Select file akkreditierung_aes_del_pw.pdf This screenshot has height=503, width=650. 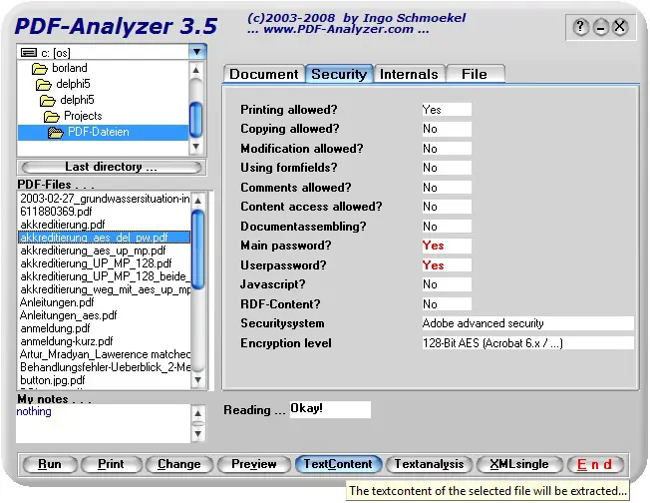coord(105,238)
